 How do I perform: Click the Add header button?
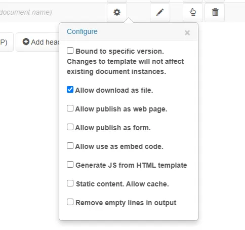click(x=37, y=42)
